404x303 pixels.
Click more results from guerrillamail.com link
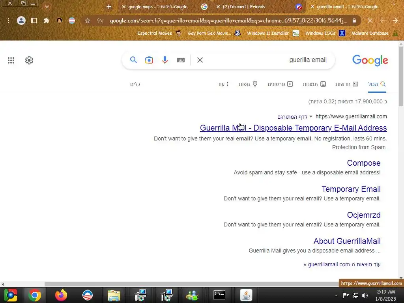(342, 264)
